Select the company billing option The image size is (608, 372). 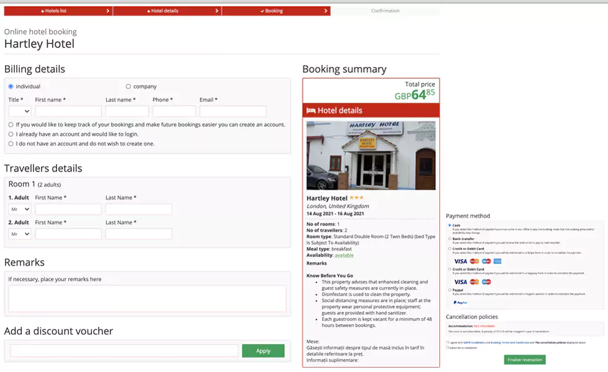(x=128, y=86)
